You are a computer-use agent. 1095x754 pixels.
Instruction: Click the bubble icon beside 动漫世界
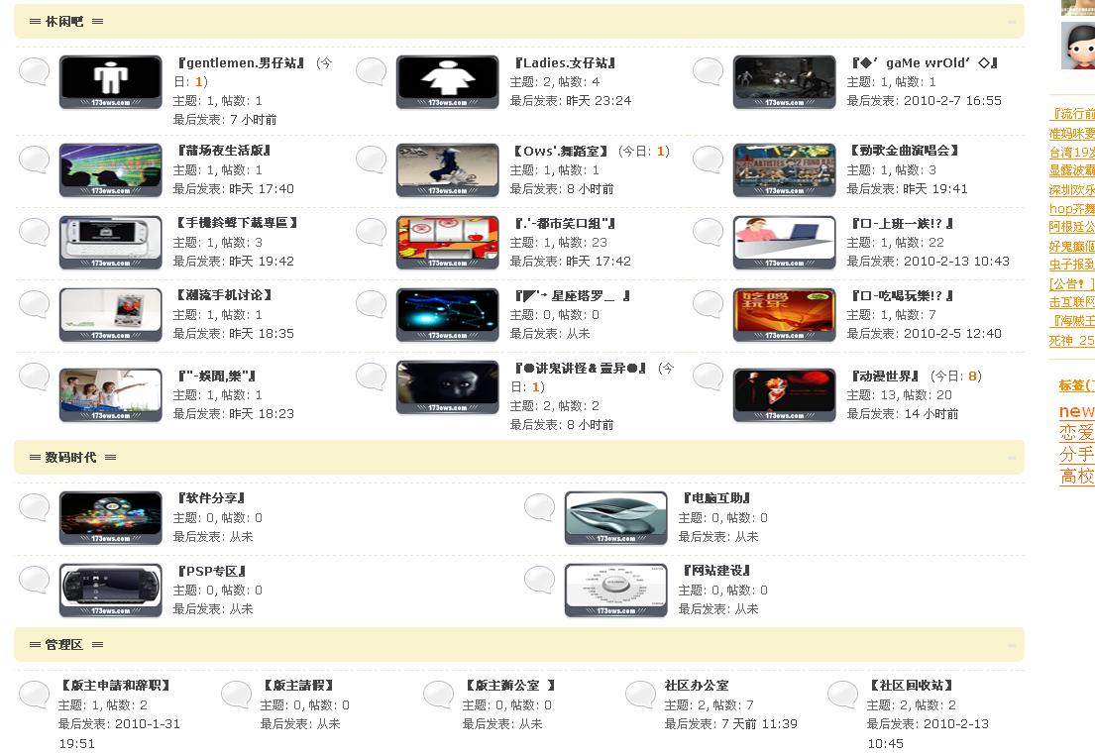coord(709,377)
